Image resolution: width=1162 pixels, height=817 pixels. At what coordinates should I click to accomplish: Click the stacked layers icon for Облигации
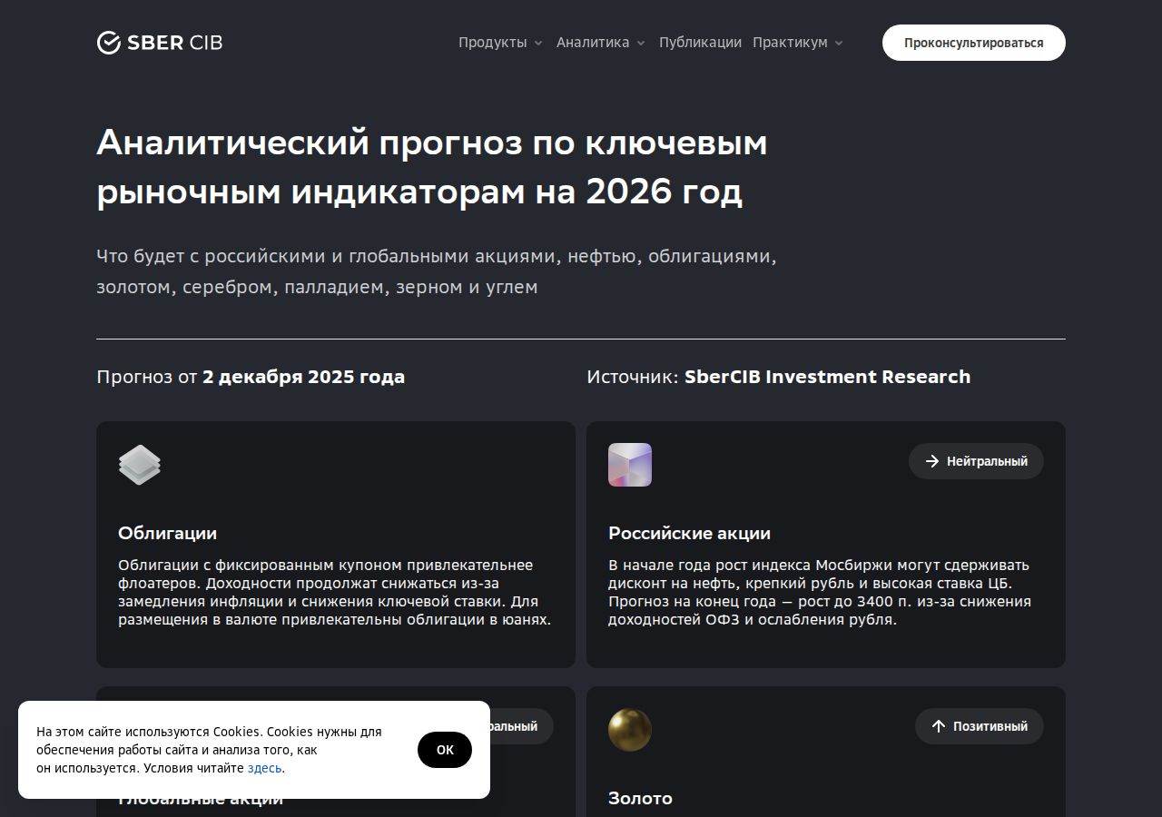click(x=140, y=465)
